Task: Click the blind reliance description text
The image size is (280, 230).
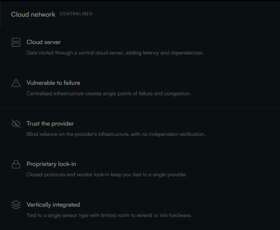Action: [x=116, y=134]
